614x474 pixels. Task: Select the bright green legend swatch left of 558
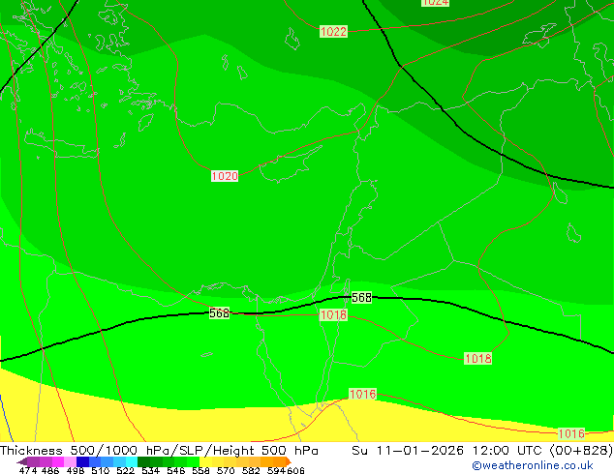coord(193,461)
